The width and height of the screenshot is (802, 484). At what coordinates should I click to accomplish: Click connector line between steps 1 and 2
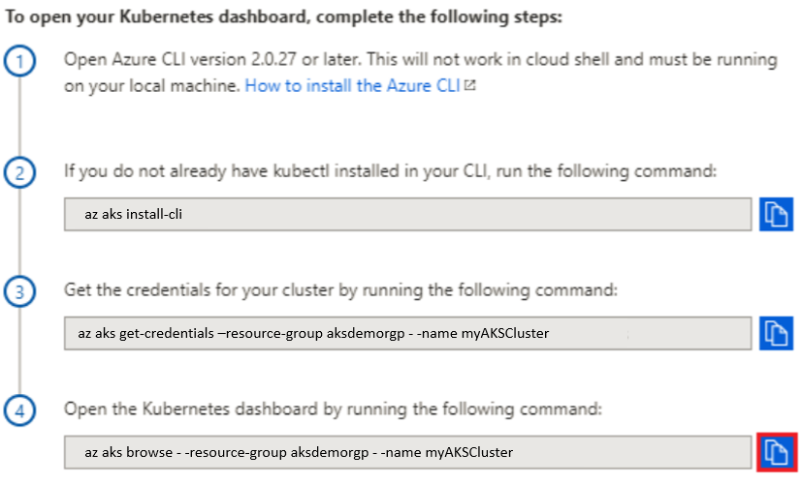(x=19, y=117)
